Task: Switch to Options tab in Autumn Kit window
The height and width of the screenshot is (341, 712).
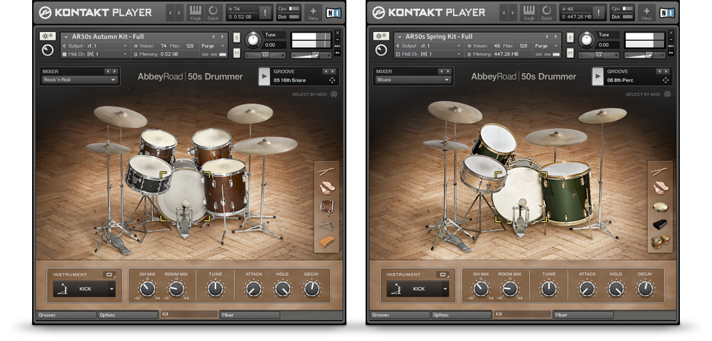Action: pyautogui.click(x=128, y=315)
